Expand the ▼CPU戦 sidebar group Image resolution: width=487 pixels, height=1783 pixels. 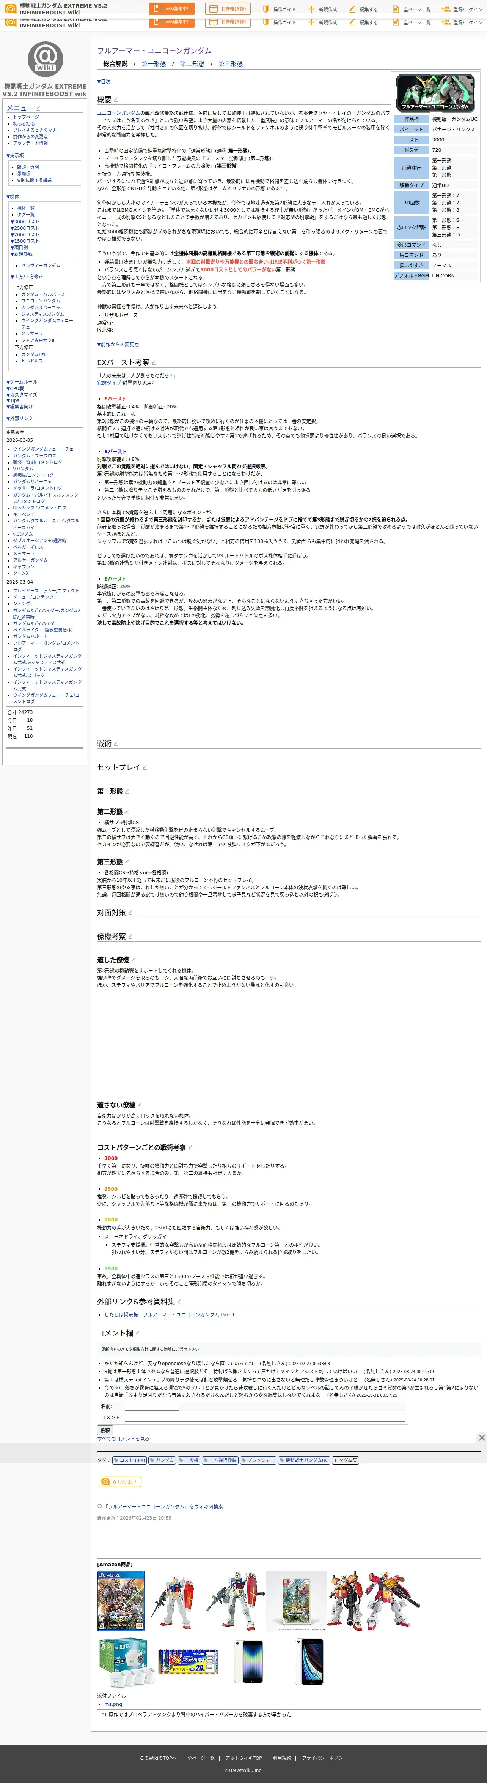[15, 388]
